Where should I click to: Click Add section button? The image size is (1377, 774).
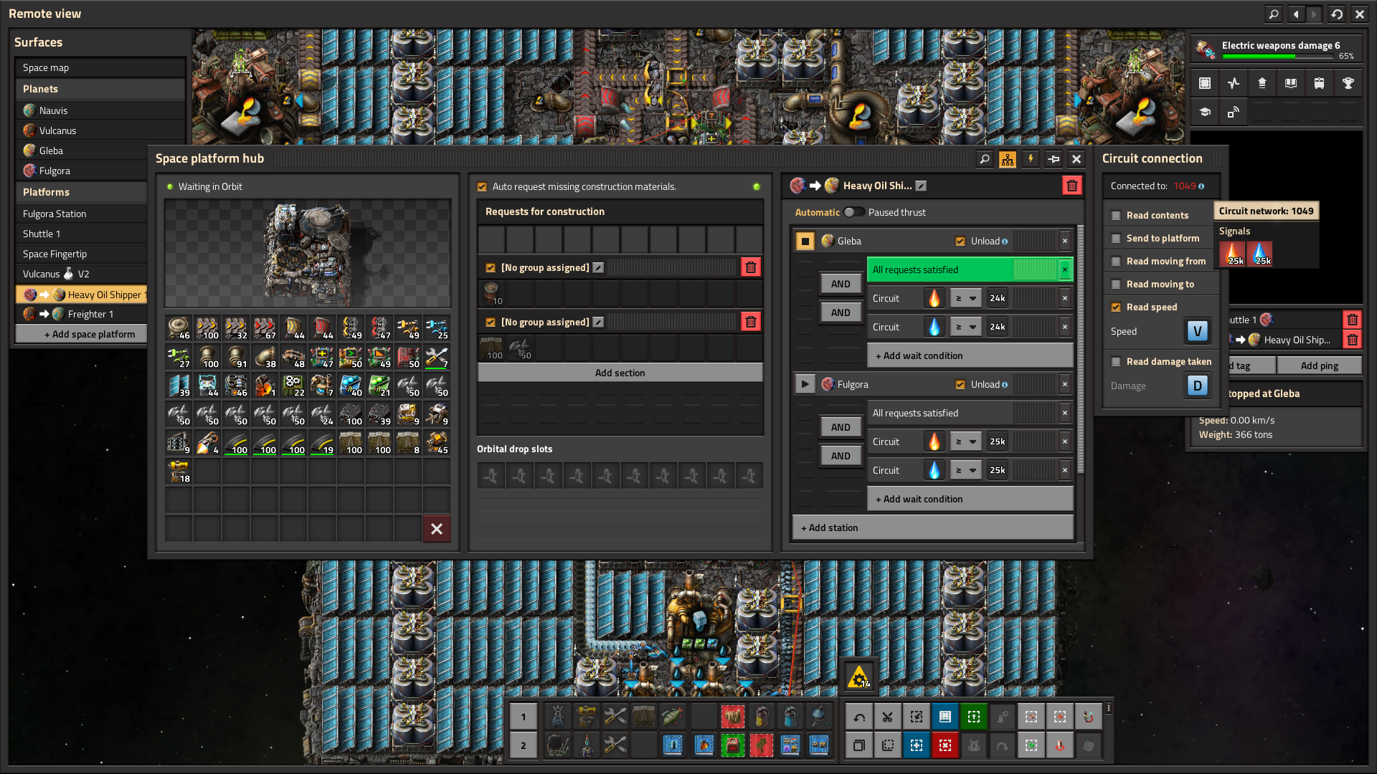620,373
